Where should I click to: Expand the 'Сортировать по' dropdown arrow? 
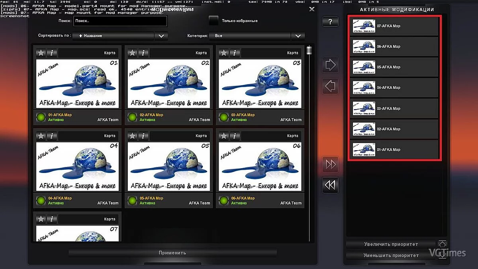[161, 36]
